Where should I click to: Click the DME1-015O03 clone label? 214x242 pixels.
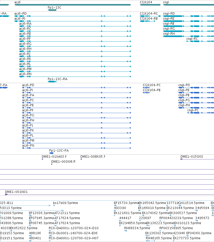pos(192,157)
